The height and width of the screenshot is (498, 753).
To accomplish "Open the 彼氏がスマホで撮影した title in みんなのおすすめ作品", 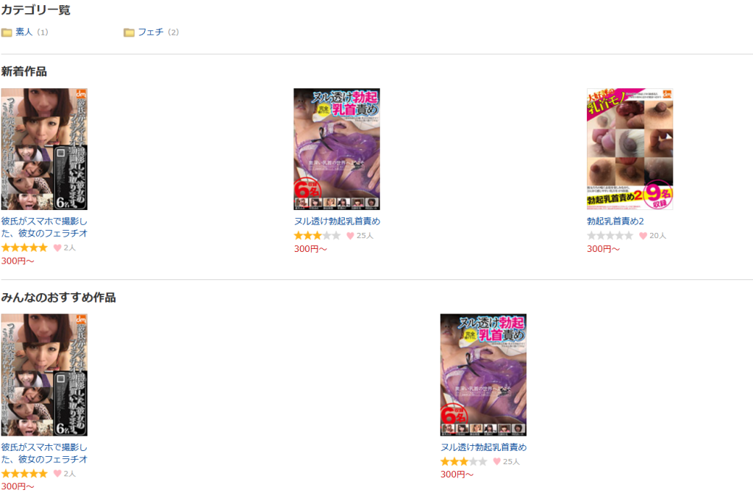I will pos(44,453).
